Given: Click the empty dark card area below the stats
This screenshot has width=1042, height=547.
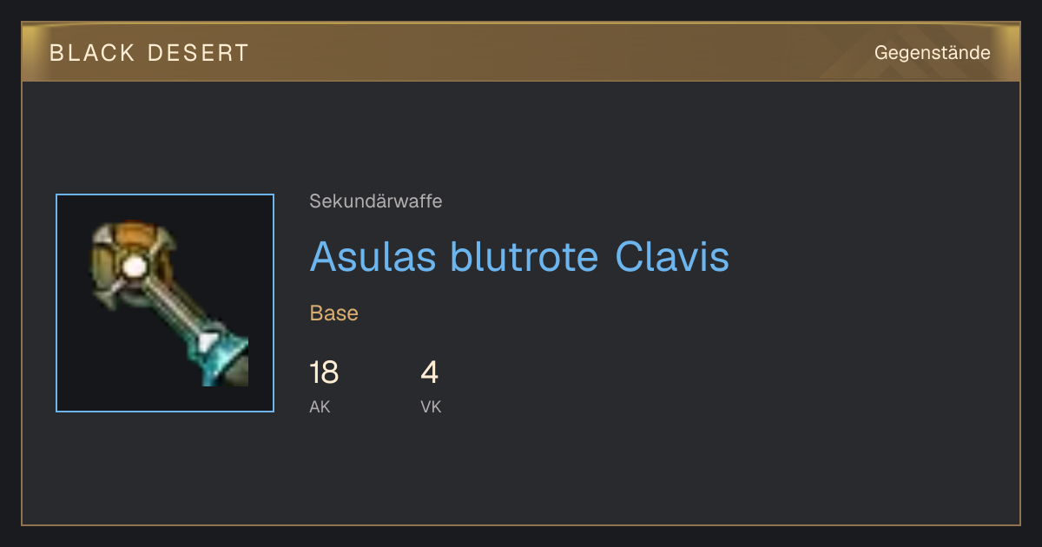Looking at the screenshot, I should [521, 473].
